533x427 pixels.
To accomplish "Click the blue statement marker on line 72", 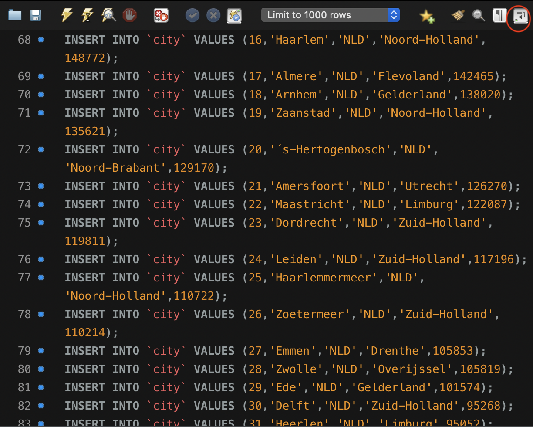I will click(x=41, y=149).
